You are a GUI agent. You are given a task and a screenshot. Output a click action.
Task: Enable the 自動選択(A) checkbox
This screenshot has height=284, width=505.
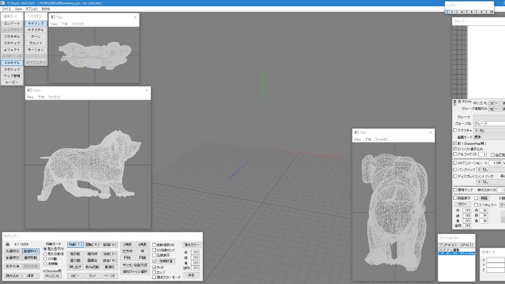click(154, 245)
